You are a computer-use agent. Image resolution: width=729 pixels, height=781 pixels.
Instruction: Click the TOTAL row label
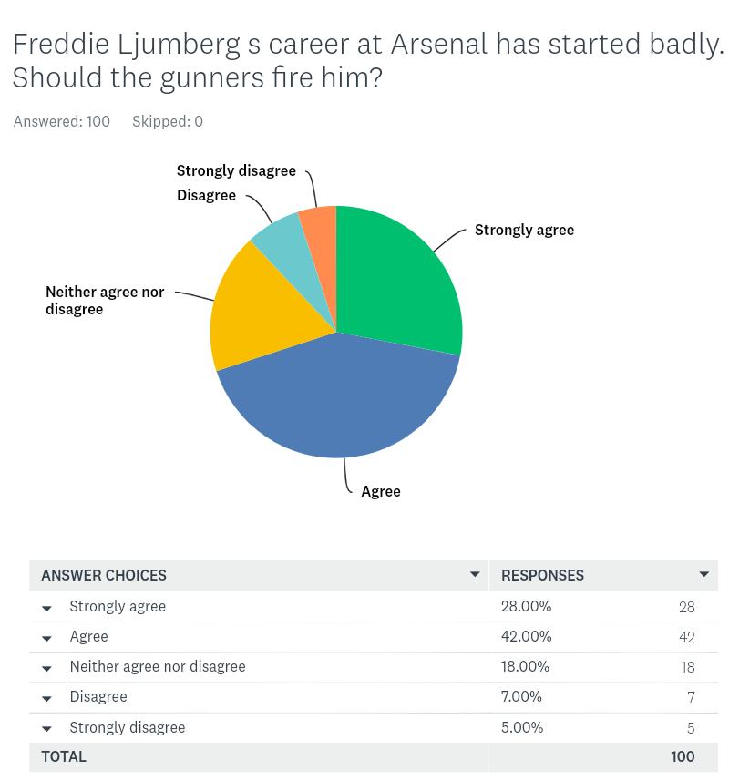64,756
